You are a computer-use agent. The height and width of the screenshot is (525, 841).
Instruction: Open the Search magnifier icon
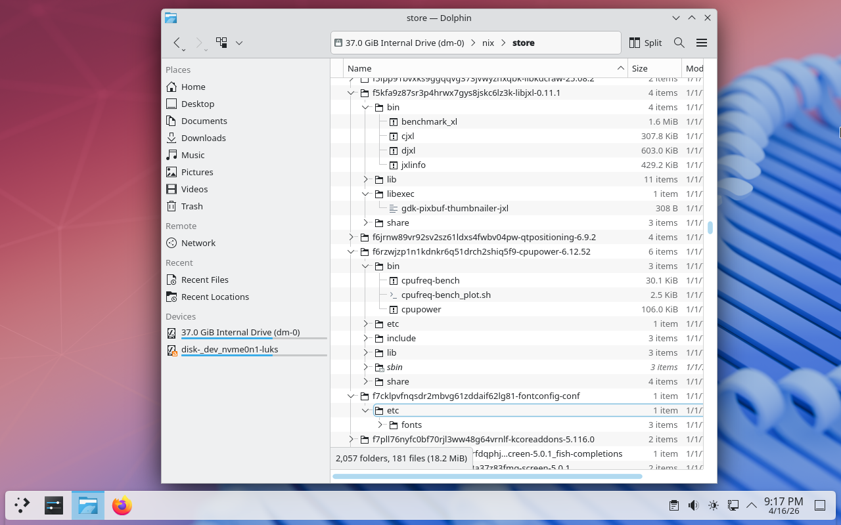click(679, 43)
